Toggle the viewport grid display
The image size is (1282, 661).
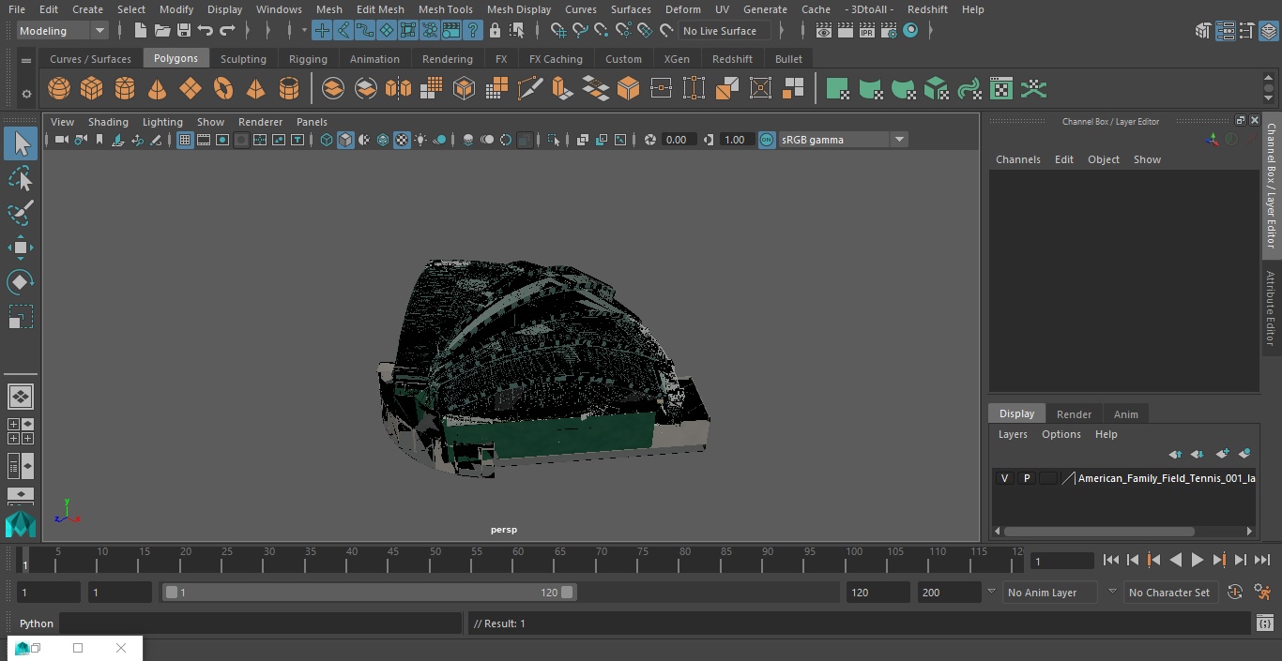tap(185, 140)
